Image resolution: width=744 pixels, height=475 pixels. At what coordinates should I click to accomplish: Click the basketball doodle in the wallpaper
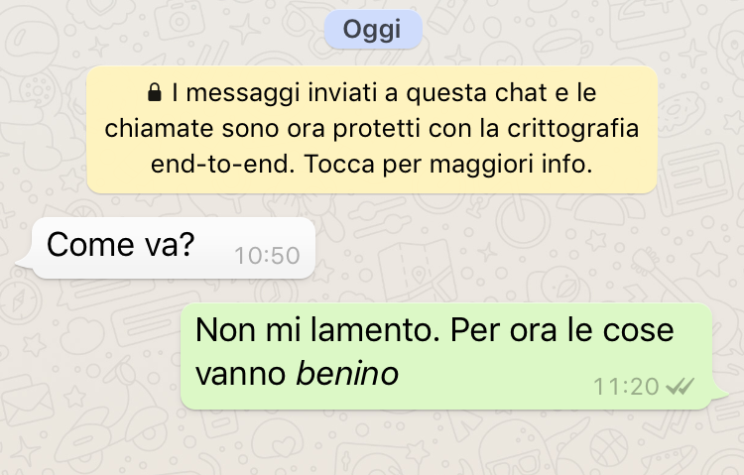609,448
